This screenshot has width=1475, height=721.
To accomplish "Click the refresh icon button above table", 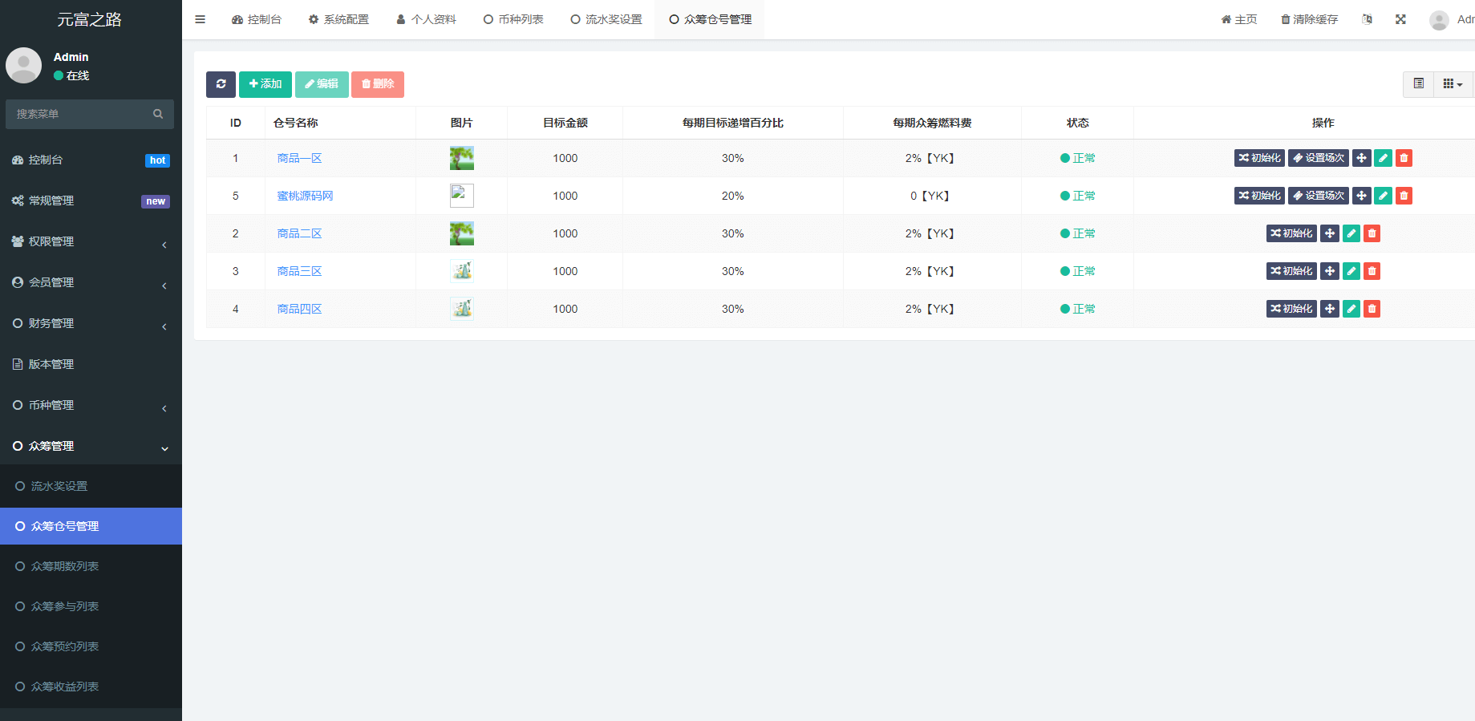I will (221, 84).
